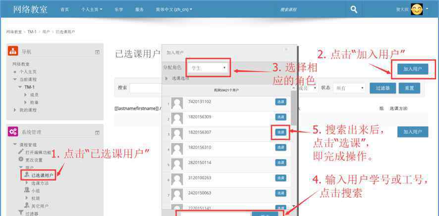The height and width of the screenshot is (216, 439).
Task: Click the funnel Filters icon in sidebar
Action: point(21,213)
